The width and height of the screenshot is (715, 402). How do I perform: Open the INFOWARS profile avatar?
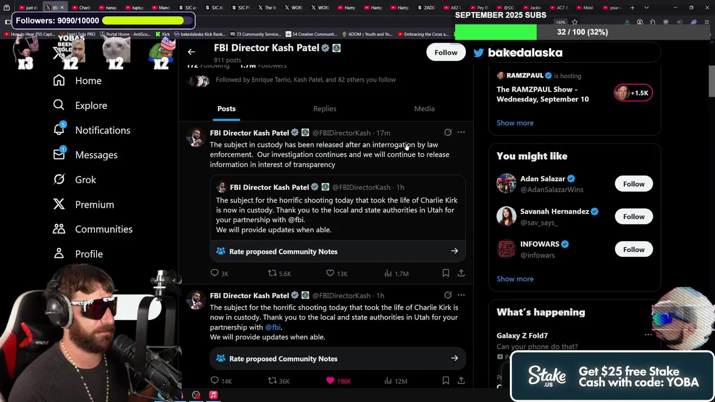coord(506,249)
